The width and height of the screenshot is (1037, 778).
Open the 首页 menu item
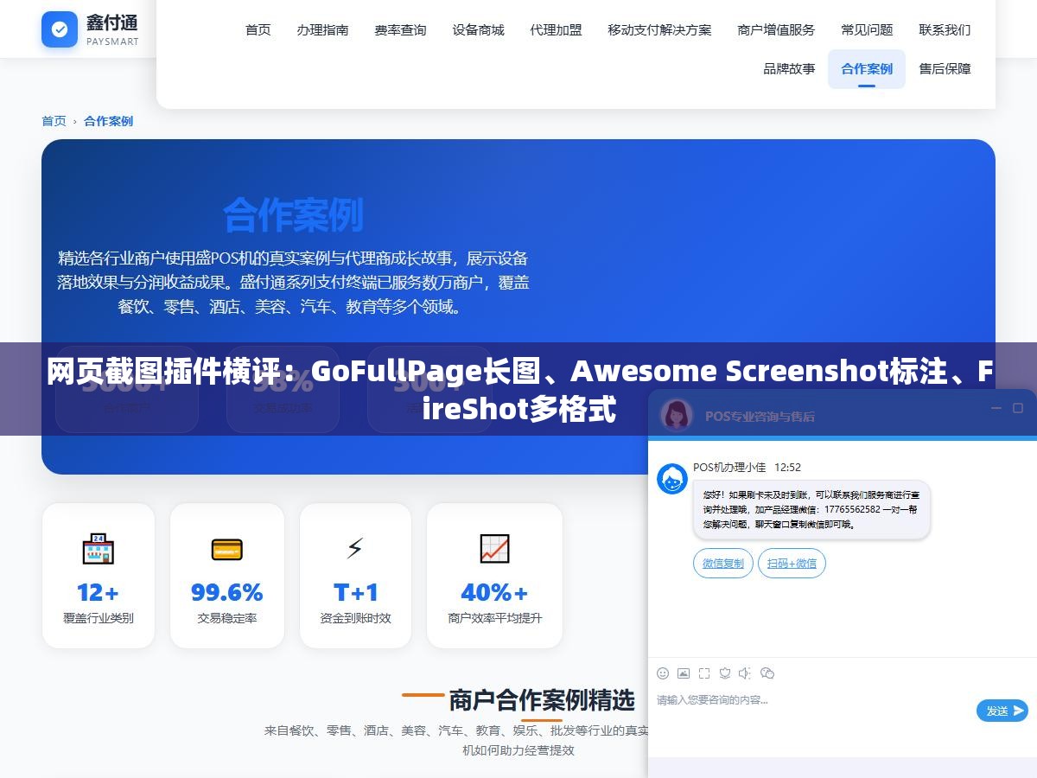point(258,29)
